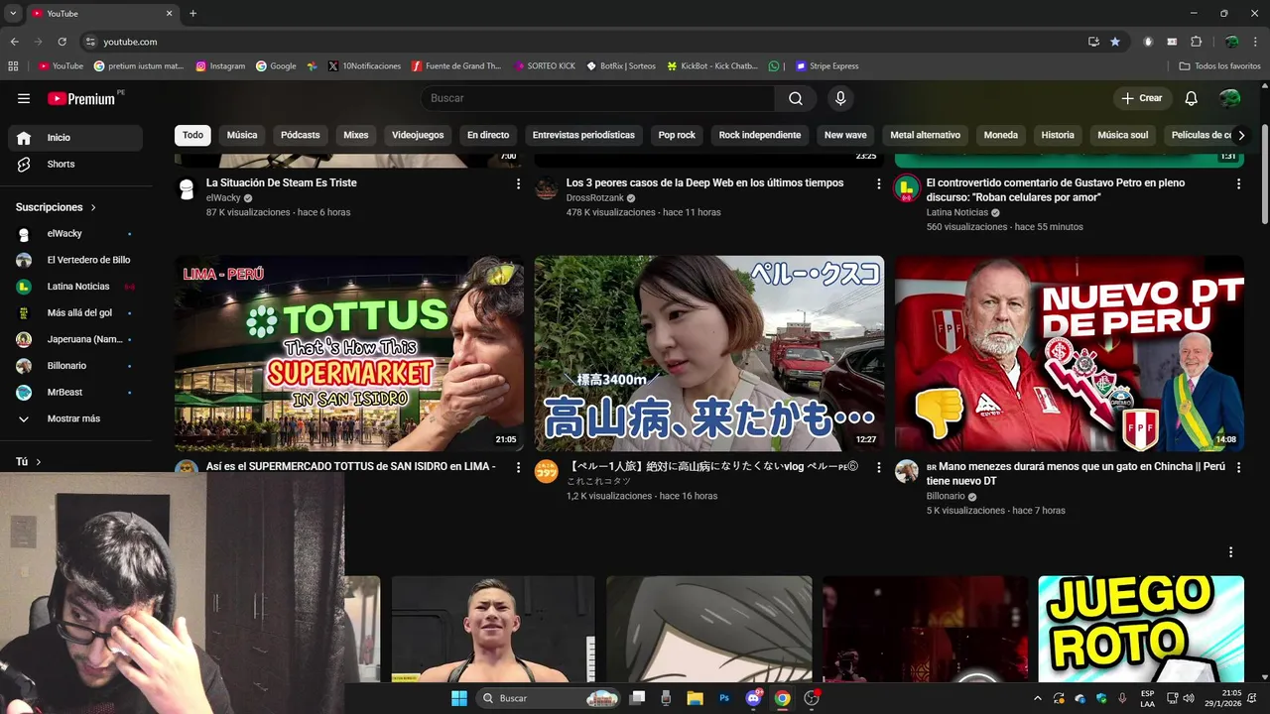
Task: Open DrossRotzank channel name
Action: (595, 198)
